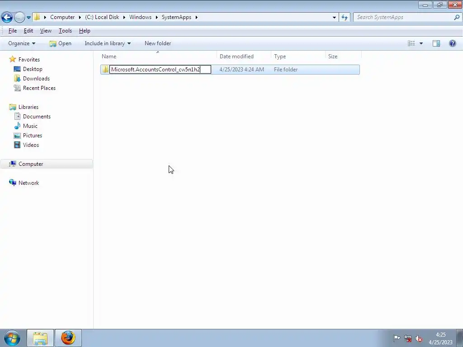
Task: Click the Favorites star icon
Action: (x=12, y=59)
